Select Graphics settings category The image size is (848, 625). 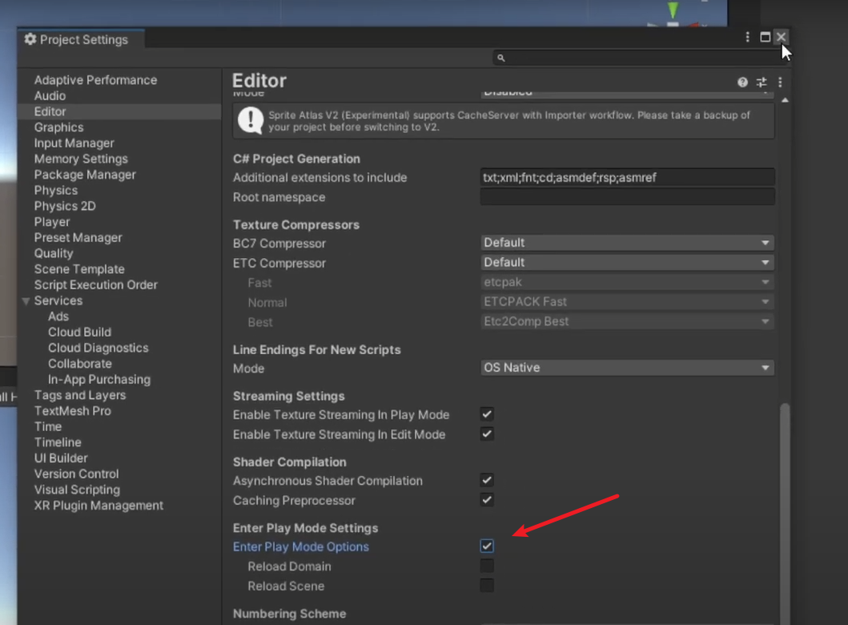click(59, 127)
